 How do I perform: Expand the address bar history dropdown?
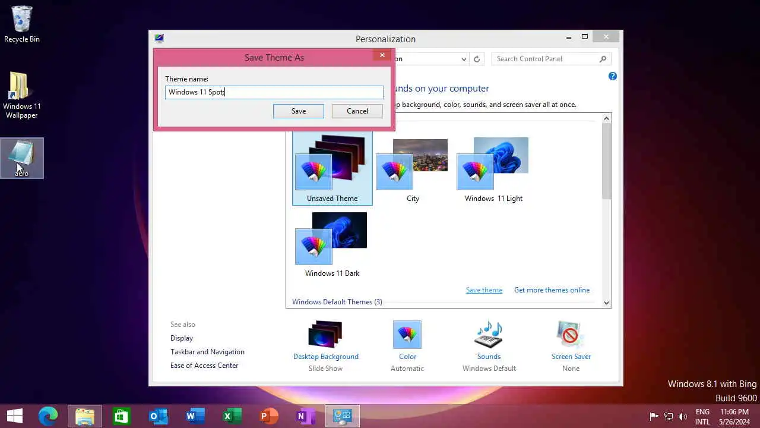tap(464, 59)
